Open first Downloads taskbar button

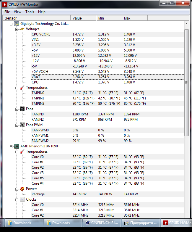(x=24, y=223)
